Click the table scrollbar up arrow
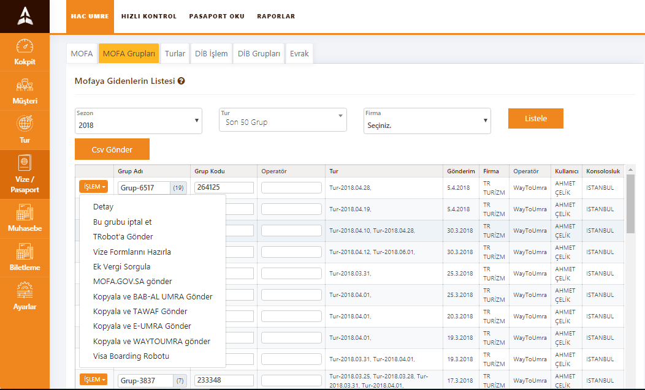645x390 pixels. (x=630, y=170)
